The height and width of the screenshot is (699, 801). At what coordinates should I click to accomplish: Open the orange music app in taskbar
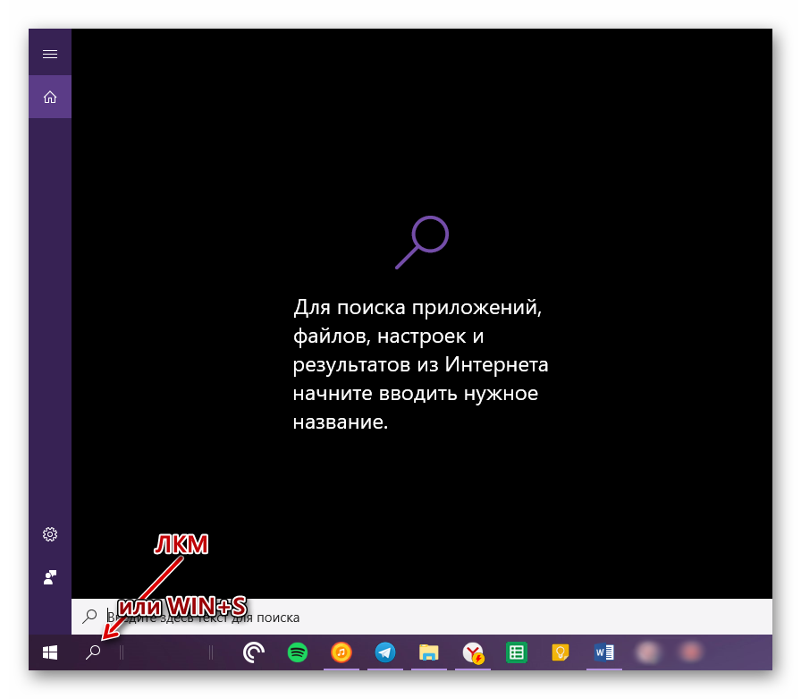click(341, 653)
